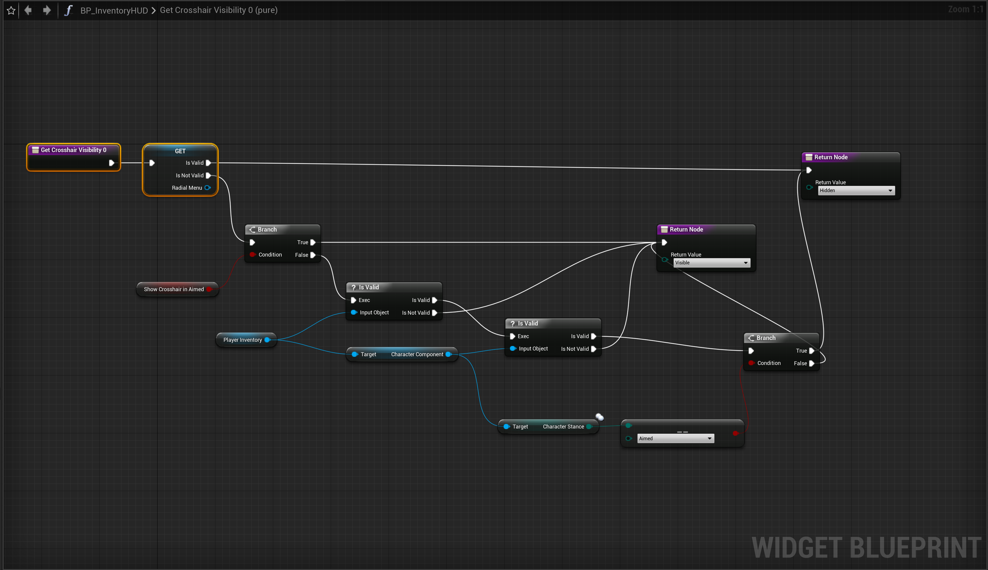Click the purple Return Node icon with Hidden value
This screenshot has width=988, height=570.
[809, 157]
